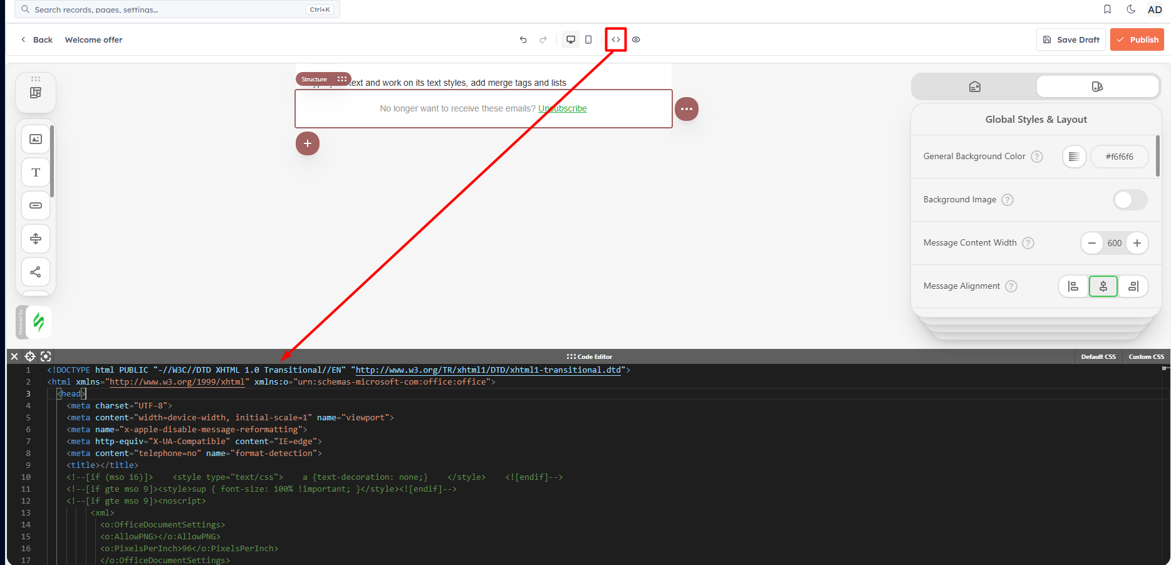Open the Default CSS tab
This screenshot has height=565, width=1171.
pyautogui.click(x=1098, y=356)
